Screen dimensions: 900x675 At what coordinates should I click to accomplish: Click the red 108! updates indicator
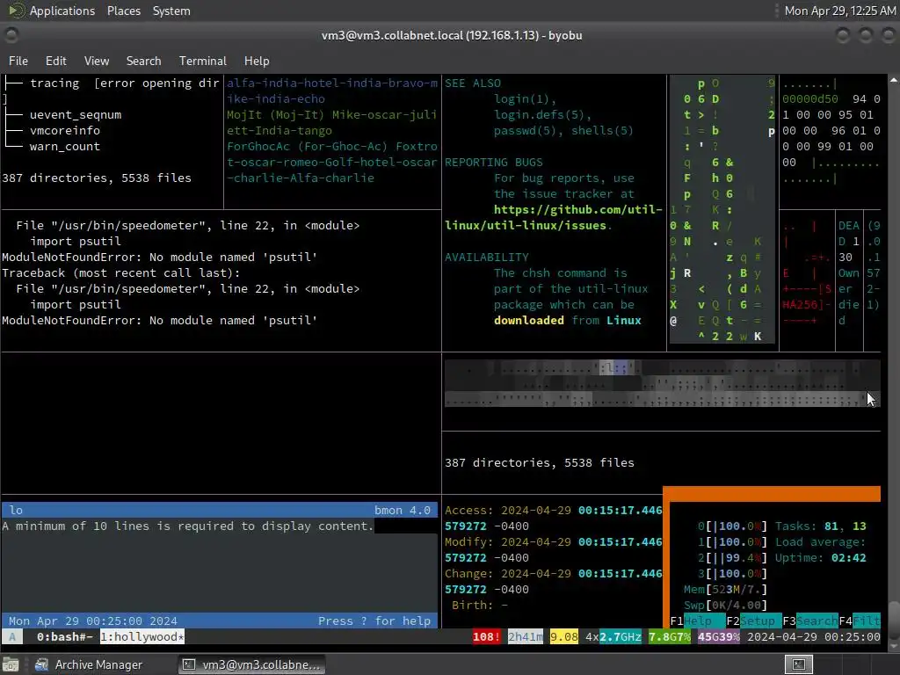click(x=486, y=637)
